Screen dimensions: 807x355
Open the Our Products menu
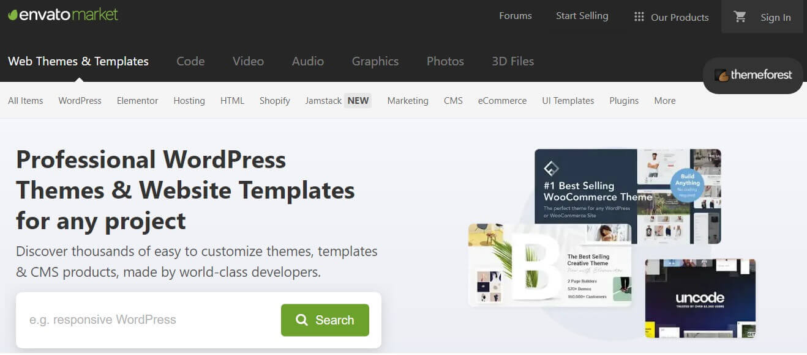(672, 17)
